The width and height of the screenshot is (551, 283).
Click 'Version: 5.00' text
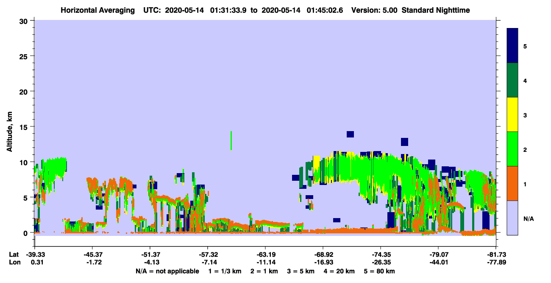[x=373, y=10]
